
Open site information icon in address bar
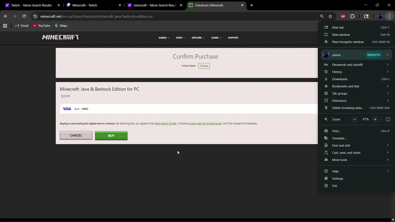(35, 16)
